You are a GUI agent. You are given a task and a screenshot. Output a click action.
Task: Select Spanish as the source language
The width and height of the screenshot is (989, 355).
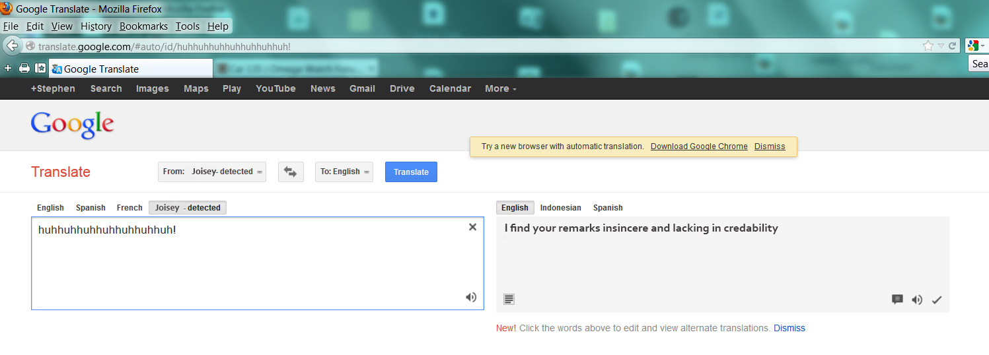(x=91, y=208)
